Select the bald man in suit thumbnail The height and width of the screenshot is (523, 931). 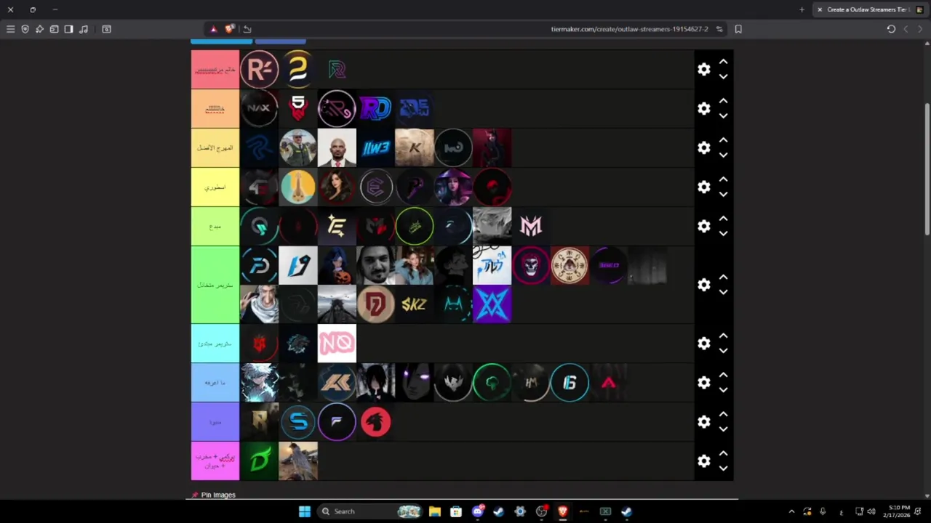pos(337,147)
